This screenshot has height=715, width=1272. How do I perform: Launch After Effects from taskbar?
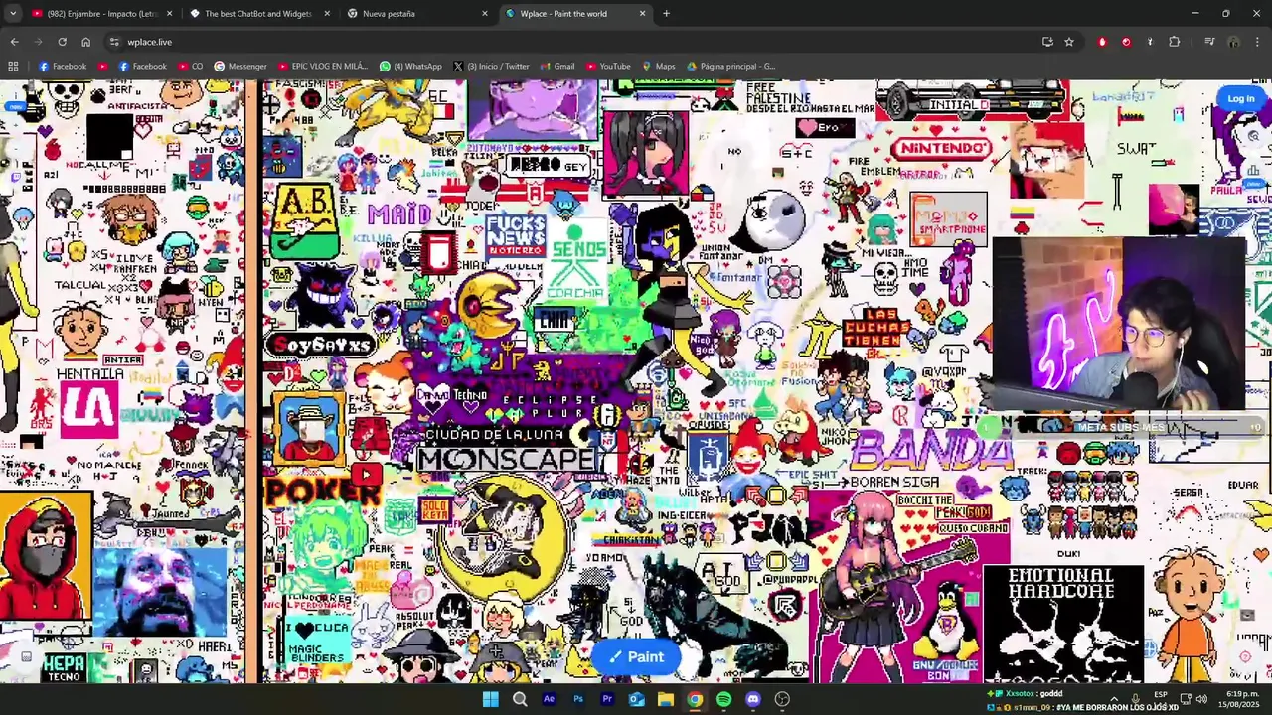point(549,699)
